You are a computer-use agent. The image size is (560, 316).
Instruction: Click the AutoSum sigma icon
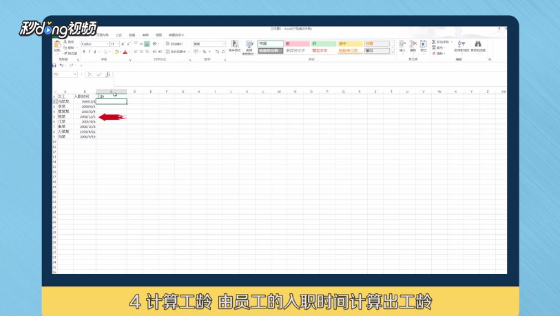pyautogui.click(x=433, y=42)
